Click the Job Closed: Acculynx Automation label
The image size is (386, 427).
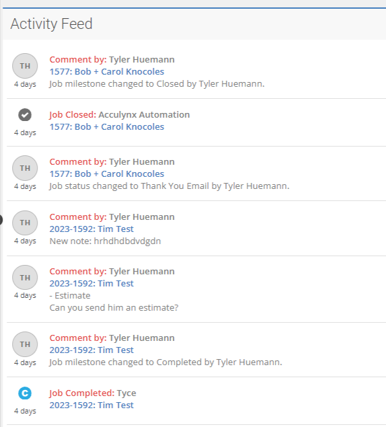pos(120,114)
